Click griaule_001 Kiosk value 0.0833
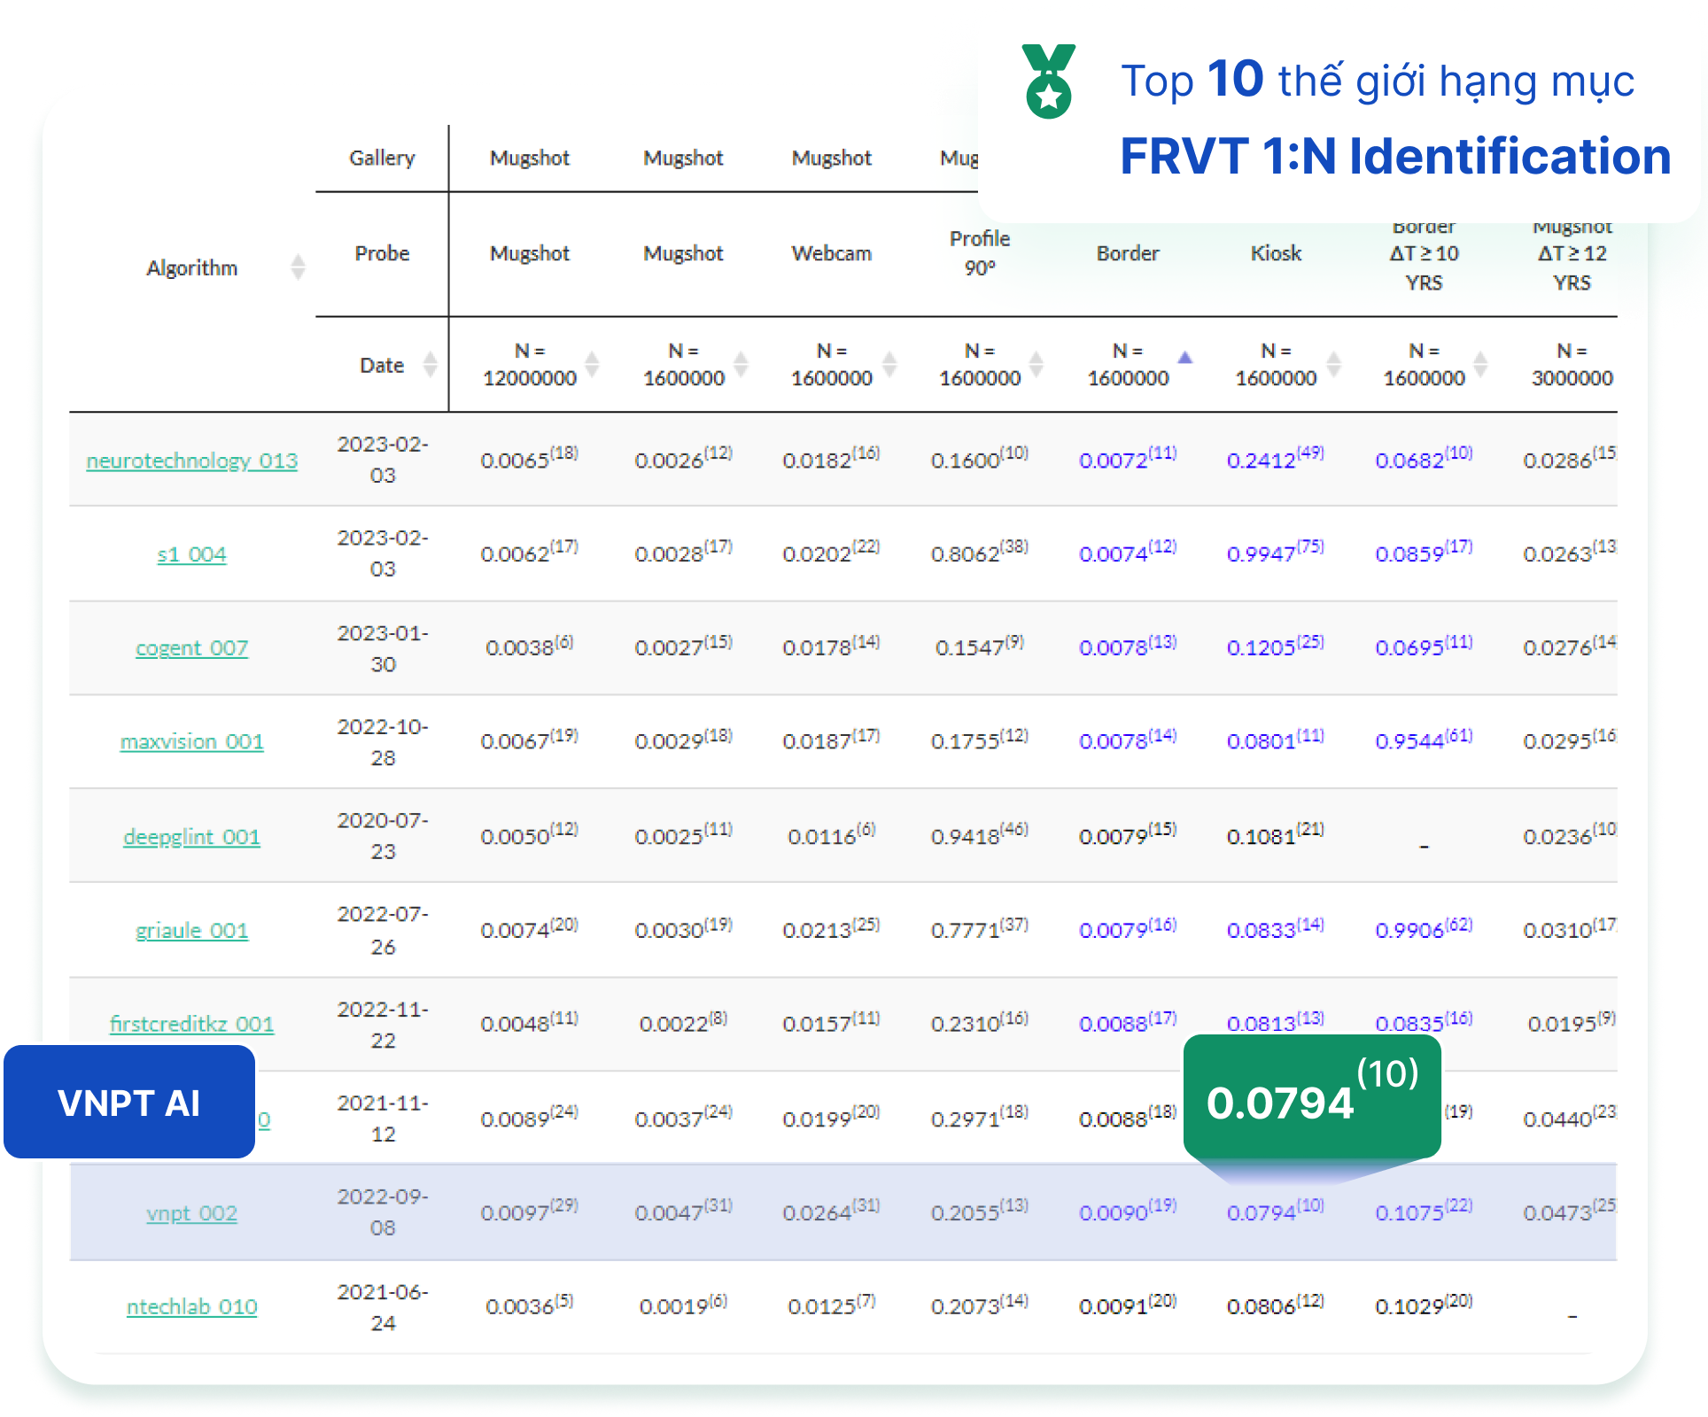The image size is (1708, 1417). pyautogui.click(x=1276, y=929)
